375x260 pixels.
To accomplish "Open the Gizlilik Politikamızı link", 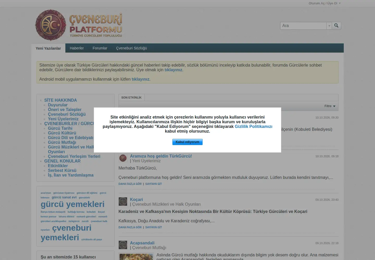I will click(254, 126).
